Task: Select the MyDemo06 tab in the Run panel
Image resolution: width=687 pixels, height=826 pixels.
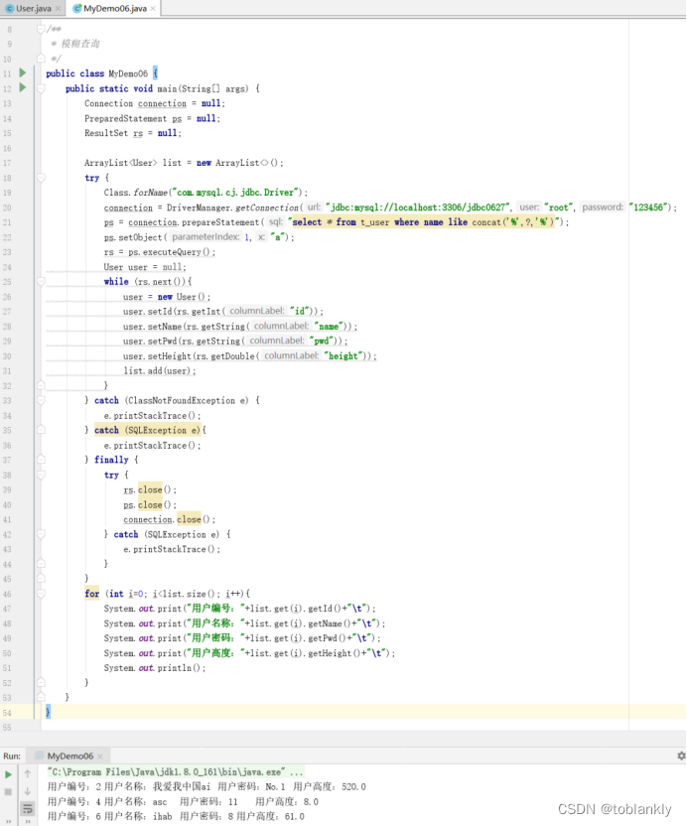Action: pos(70,756)
